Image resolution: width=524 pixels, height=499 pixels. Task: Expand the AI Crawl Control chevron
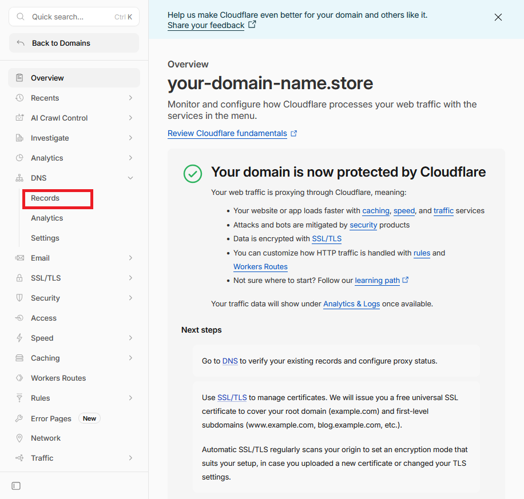pos(130,118)
